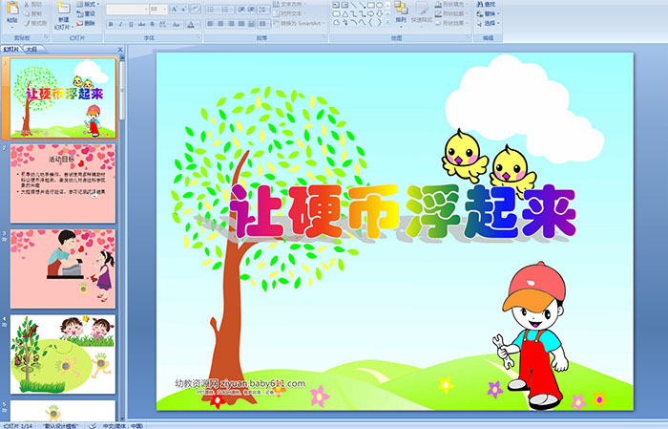Viewport: 668px width, 429px height.
Task: Select slide 4 thumbnail with tree and children
Action: (x=63, y=354)
